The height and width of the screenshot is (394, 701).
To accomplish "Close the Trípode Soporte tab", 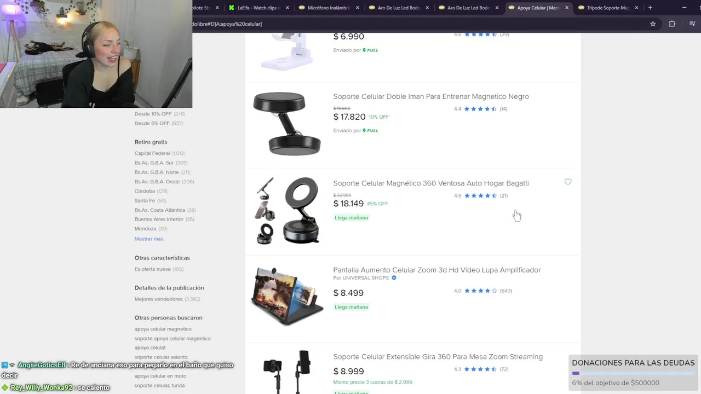I will pyautogui.click(x=636, y=8).
